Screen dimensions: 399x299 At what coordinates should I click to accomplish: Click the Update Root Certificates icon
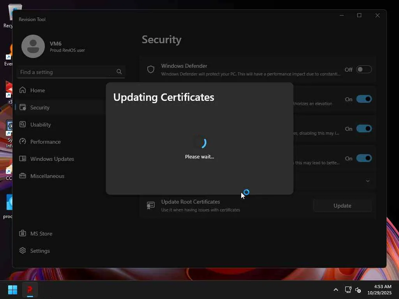pos(151,206)
